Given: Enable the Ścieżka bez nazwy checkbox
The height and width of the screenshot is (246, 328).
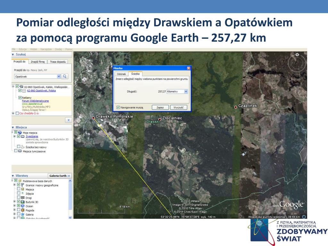Looking at the screenshot, I should coord(19,147).
